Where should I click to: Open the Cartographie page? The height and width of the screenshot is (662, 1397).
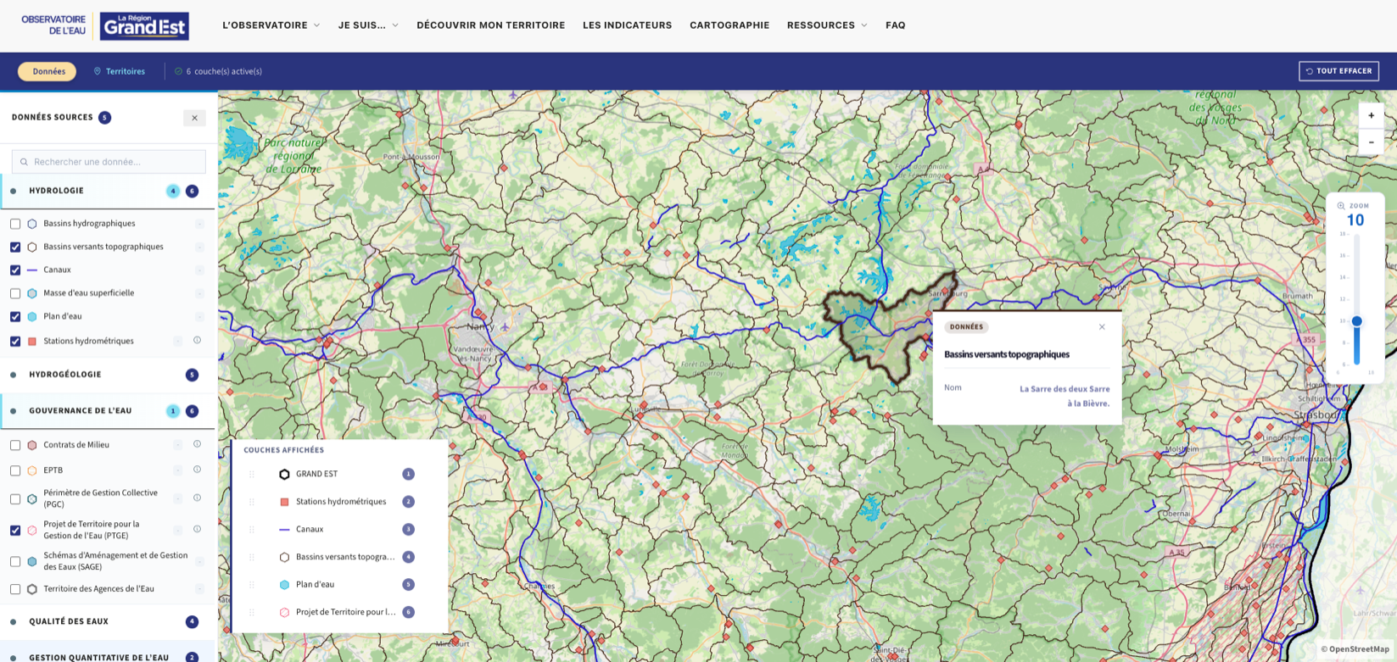point(729,25)
